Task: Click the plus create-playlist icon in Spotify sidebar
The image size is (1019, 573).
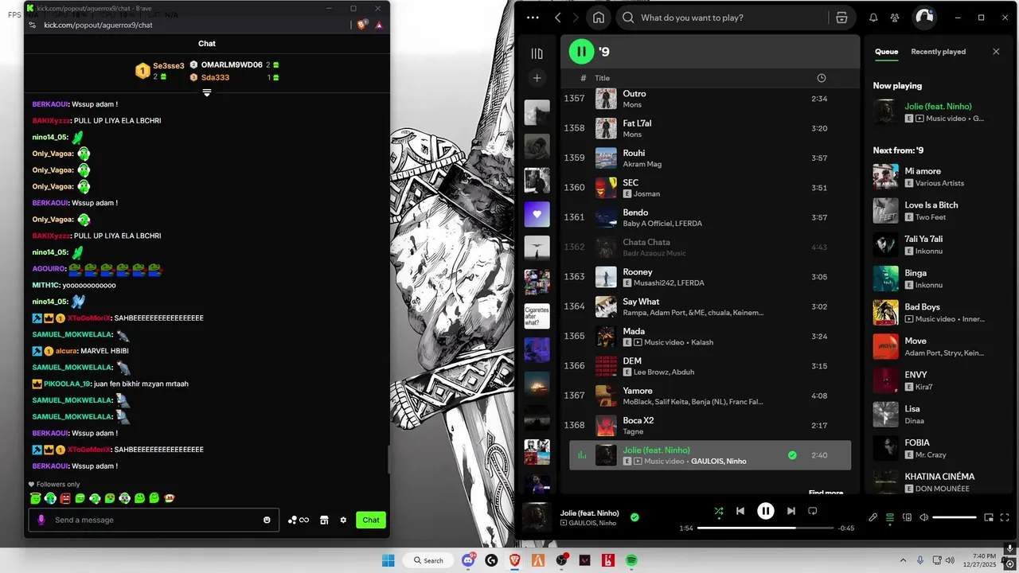Action: click(x=537, y=78)
